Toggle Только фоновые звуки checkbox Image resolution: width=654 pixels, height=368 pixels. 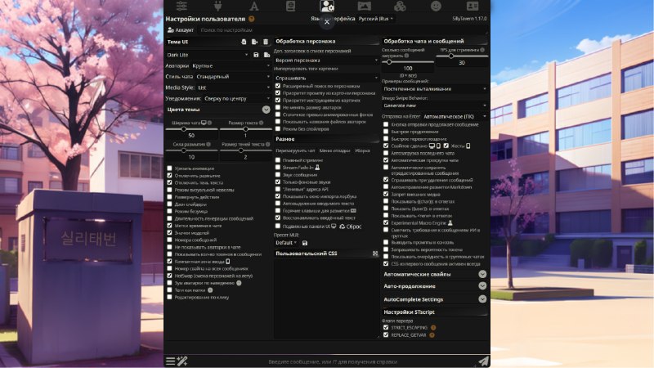(278, 182)
